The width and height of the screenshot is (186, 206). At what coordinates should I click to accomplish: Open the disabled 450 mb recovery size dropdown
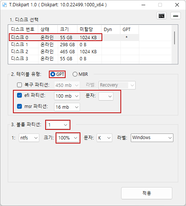tap(67, 85)
